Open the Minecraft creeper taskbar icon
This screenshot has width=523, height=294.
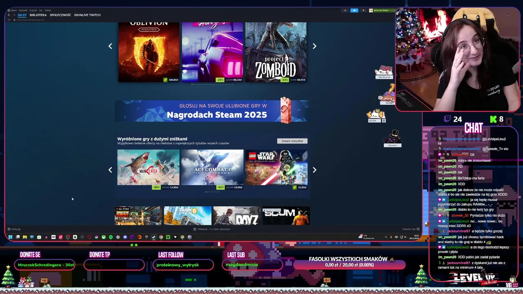(x=168, y=237)
